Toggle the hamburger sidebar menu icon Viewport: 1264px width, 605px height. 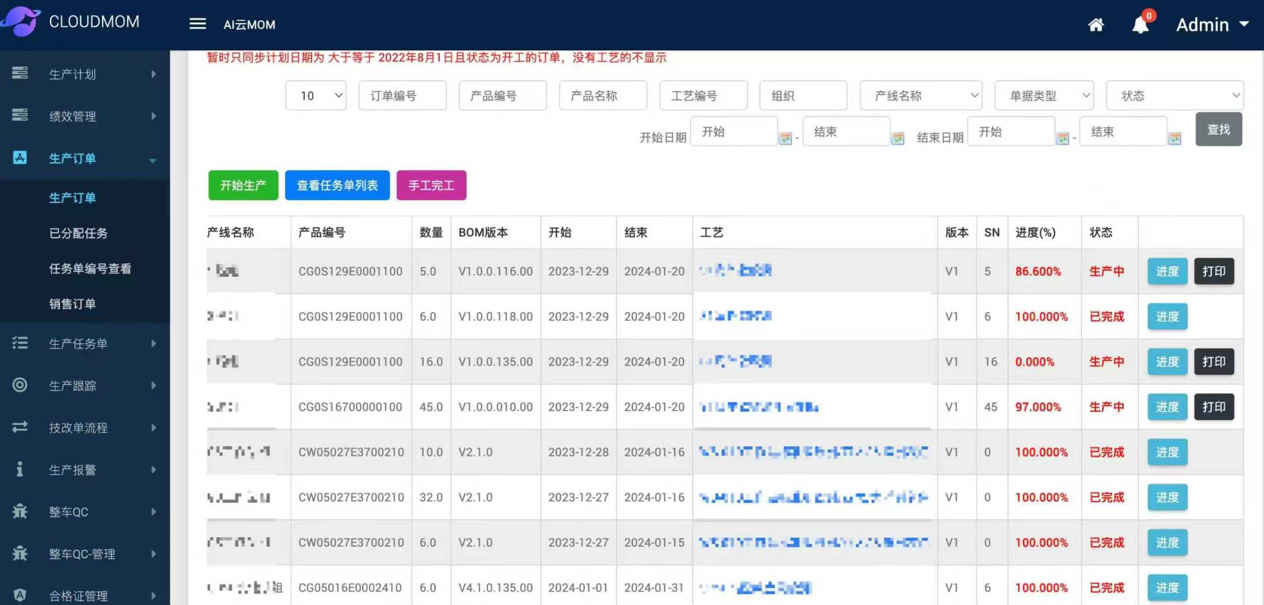197,24
